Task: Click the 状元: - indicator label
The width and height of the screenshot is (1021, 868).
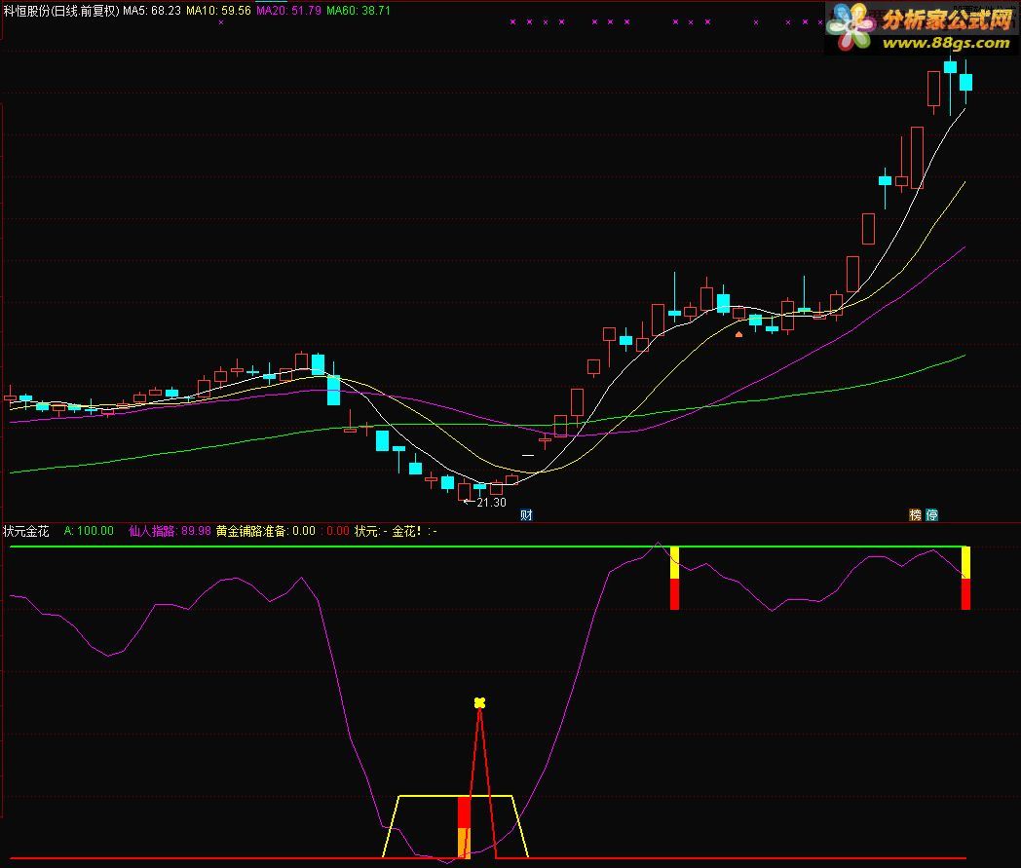Action: (x=370, y=531)
